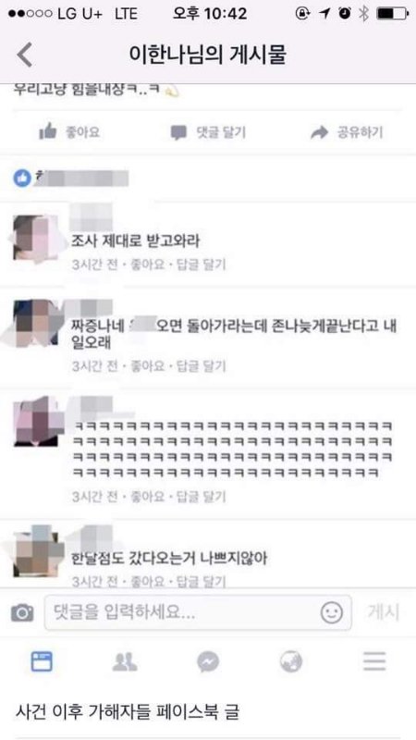Viewport: 416px width, 740px height.
Task: Like the 조사 제대로 받고와라 comment
Action: coord(148,265)
